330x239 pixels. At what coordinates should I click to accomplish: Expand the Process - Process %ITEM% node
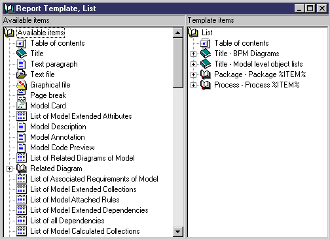193,85
